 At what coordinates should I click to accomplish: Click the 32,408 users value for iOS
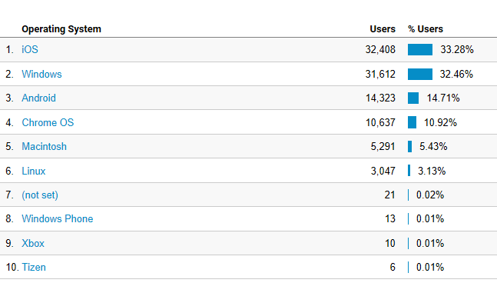(x=380, y=49)
